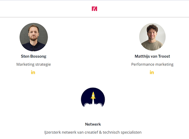Click the Netwerk heading
The image size is (189, 139).
[93, 124]
